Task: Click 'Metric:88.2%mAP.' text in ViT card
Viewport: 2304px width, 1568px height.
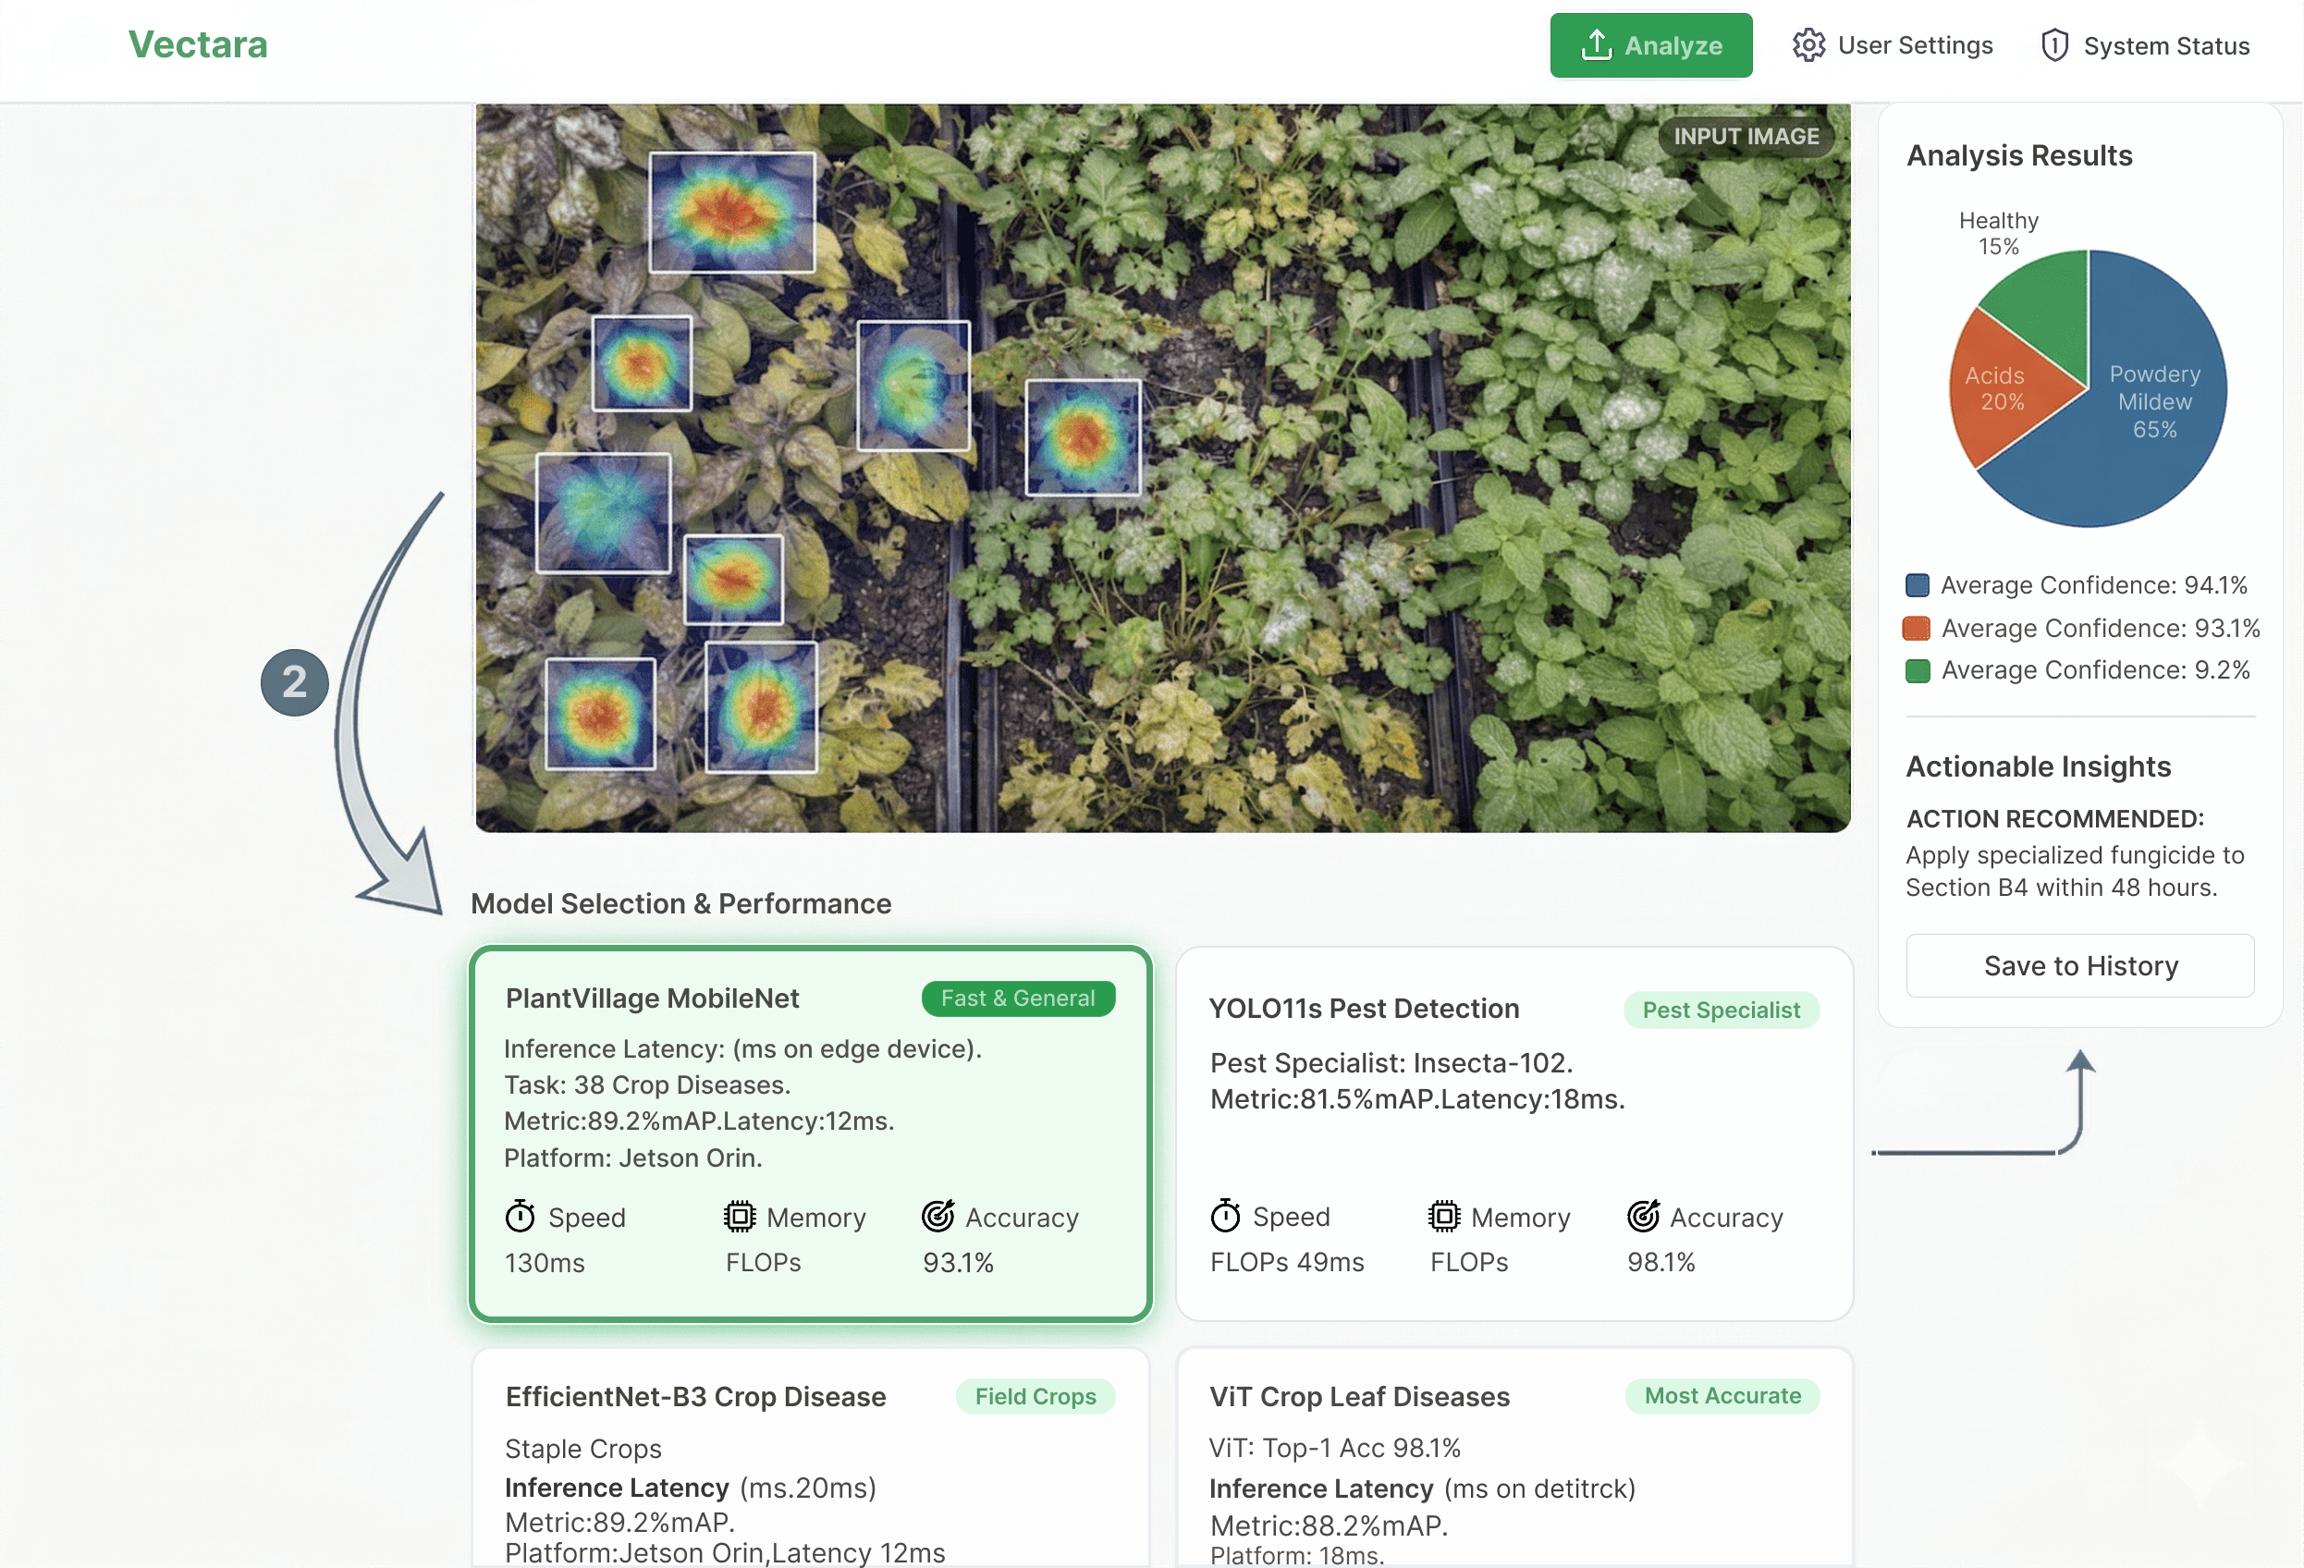Action: click(x=1329, y=1525)
